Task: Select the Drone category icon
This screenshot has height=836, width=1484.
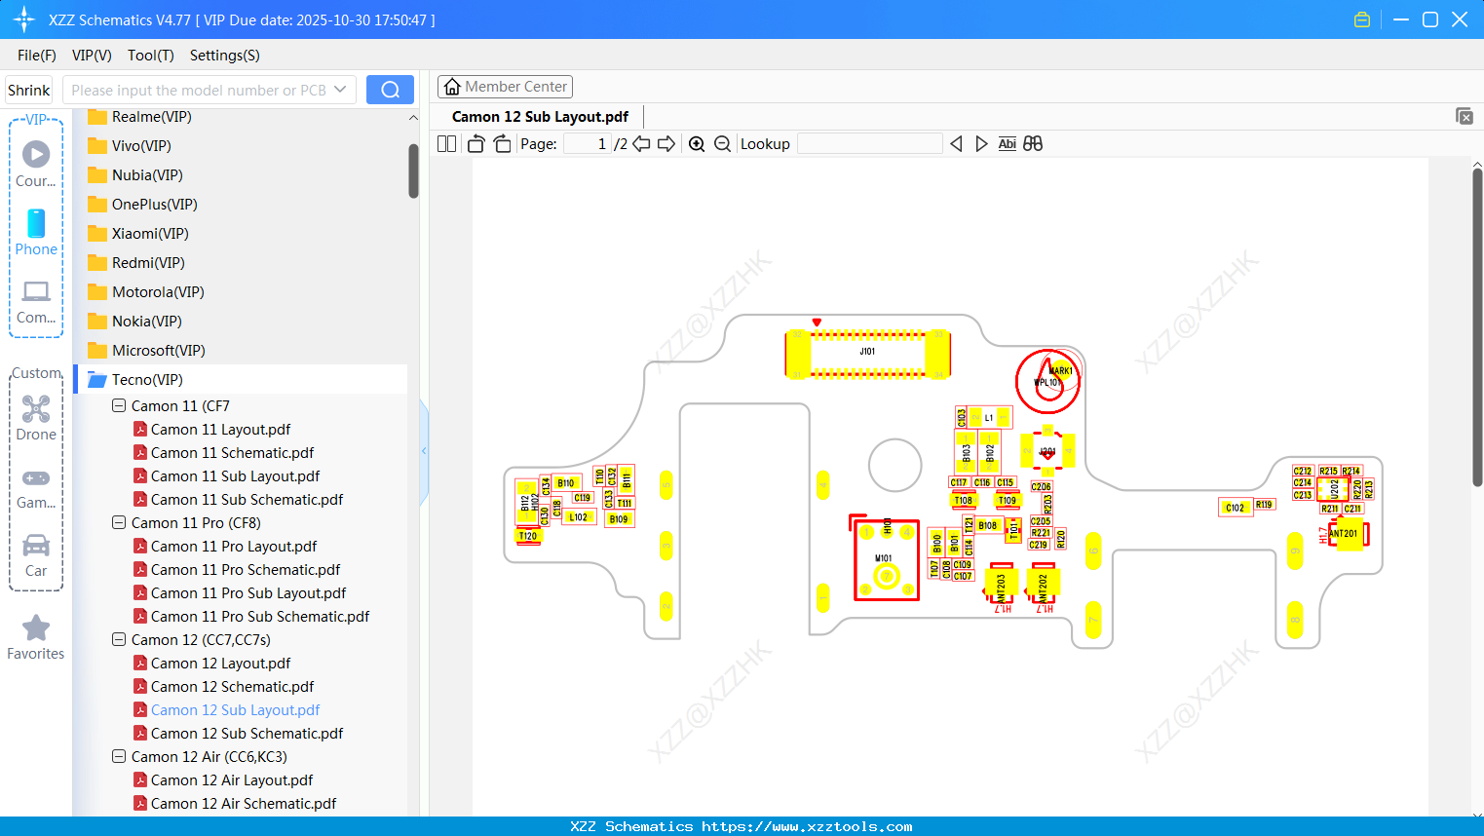Action: (36, 418)
